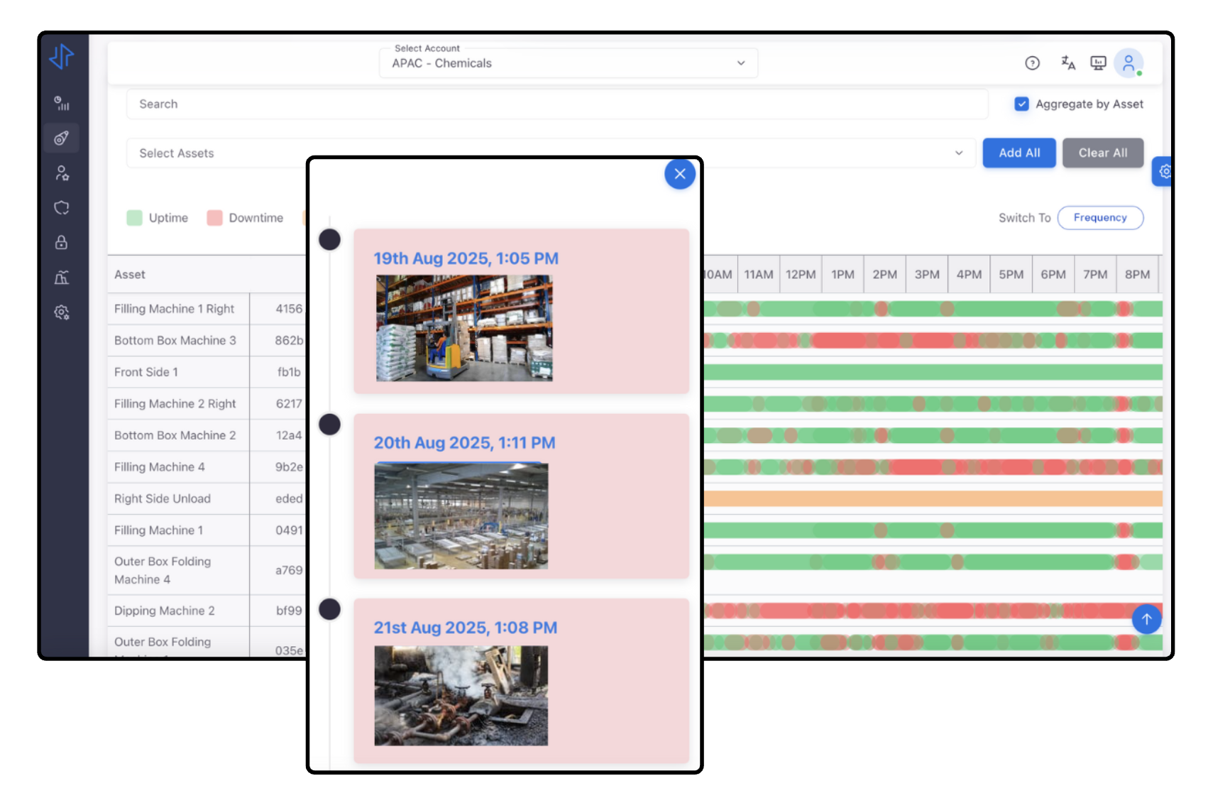Open the factory plant sidebar icon

62,277
